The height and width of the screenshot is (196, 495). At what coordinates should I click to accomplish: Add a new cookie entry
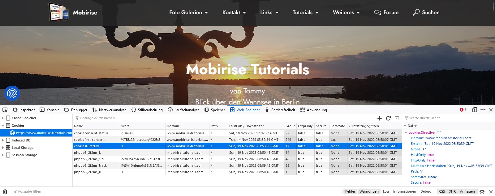click(380, 118)
